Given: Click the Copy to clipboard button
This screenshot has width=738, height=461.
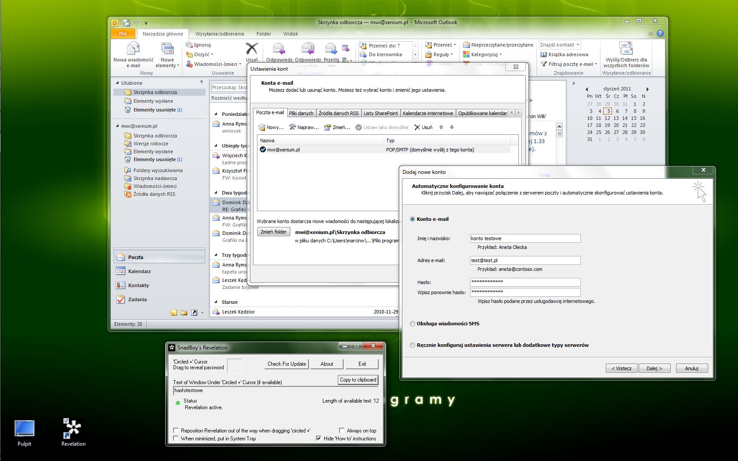Looking at the screenshot, I should 358,380.
